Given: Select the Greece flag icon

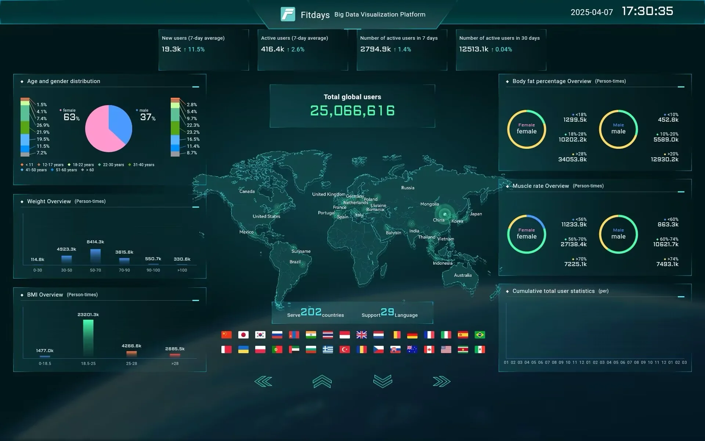Looking at the screenshot, I should 328,349.
